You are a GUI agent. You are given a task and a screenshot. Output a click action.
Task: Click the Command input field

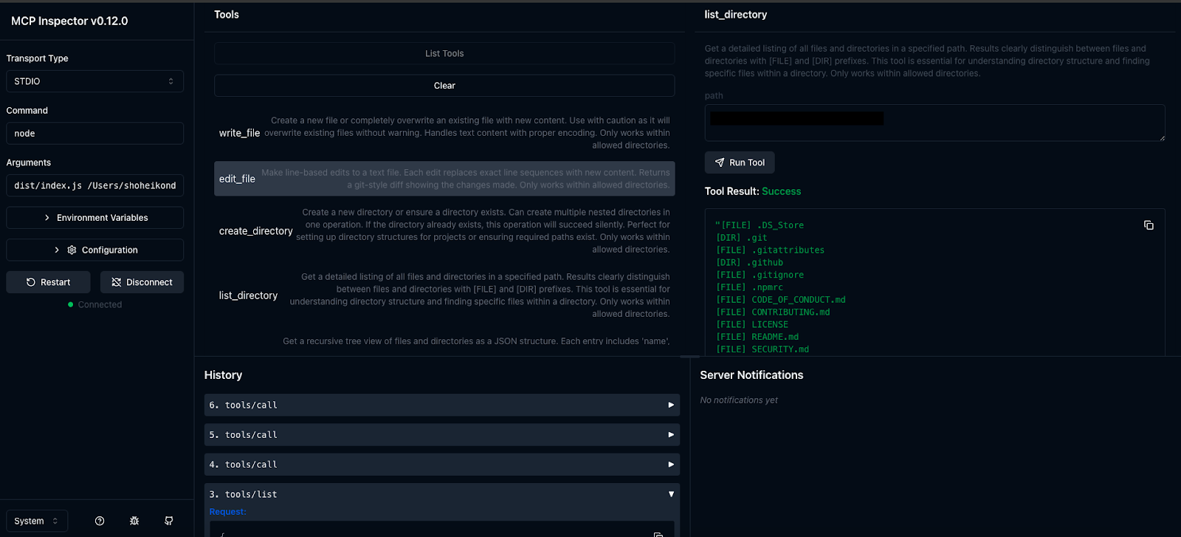pyautogui.click(x=94, y=134)
